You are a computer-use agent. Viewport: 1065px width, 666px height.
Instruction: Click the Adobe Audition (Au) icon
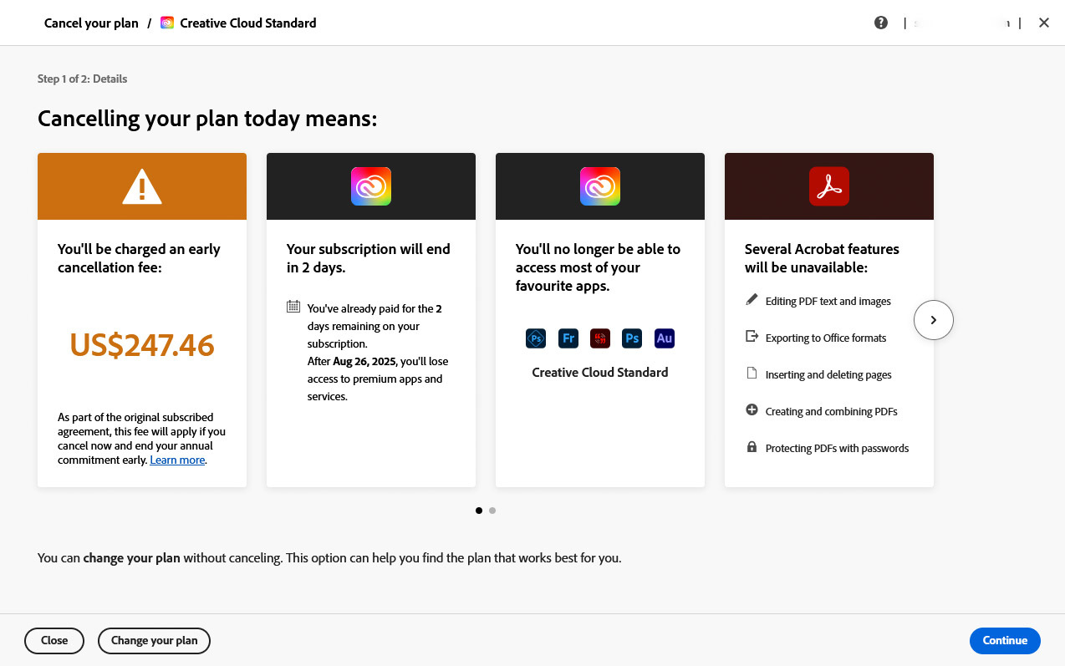pyautogui.click(x=665, y=338)
